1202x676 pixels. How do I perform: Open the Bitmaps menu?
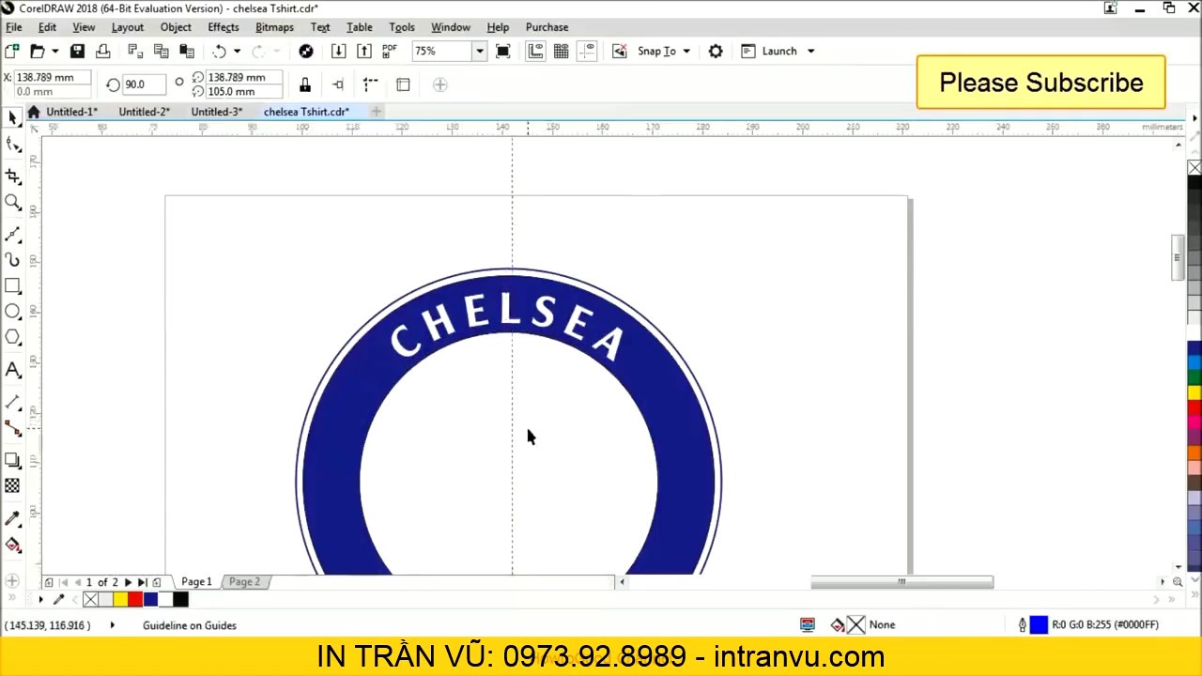[x=274, y=27]
